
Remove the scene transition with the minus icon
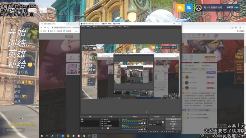[x=160, y=122]
